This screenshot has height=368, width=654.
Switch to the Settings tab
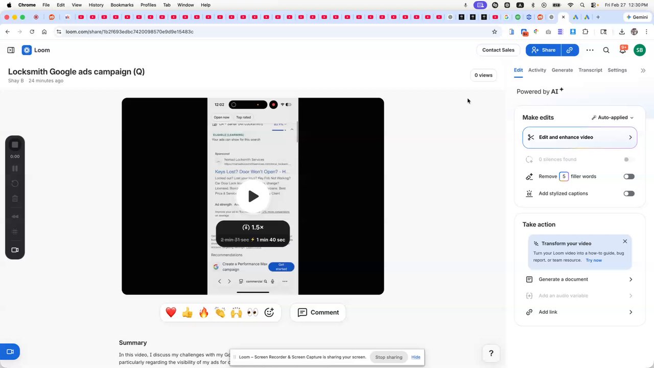click(617, 70)
